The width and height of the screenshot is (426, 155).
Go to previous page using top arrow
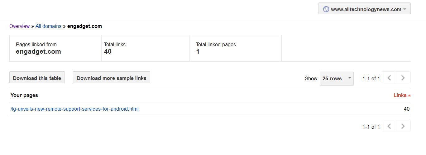[x=389, y=77]
